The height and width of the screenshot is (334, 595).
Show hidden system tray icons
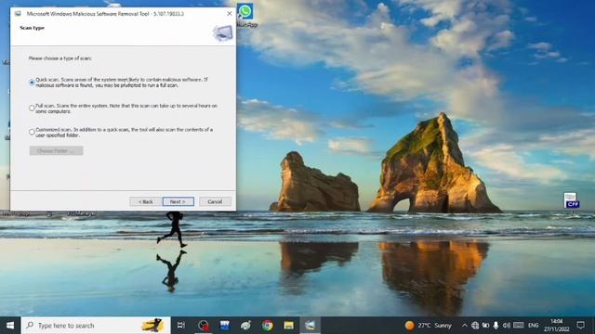coord(465,326)
